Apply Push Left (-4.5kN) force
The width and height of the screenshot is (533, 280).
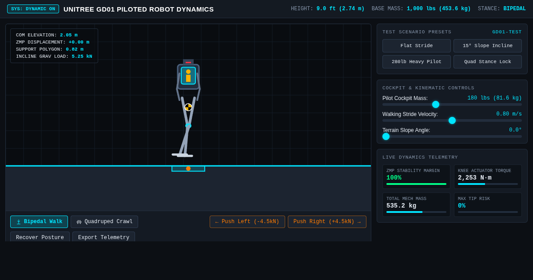point(247,222)
